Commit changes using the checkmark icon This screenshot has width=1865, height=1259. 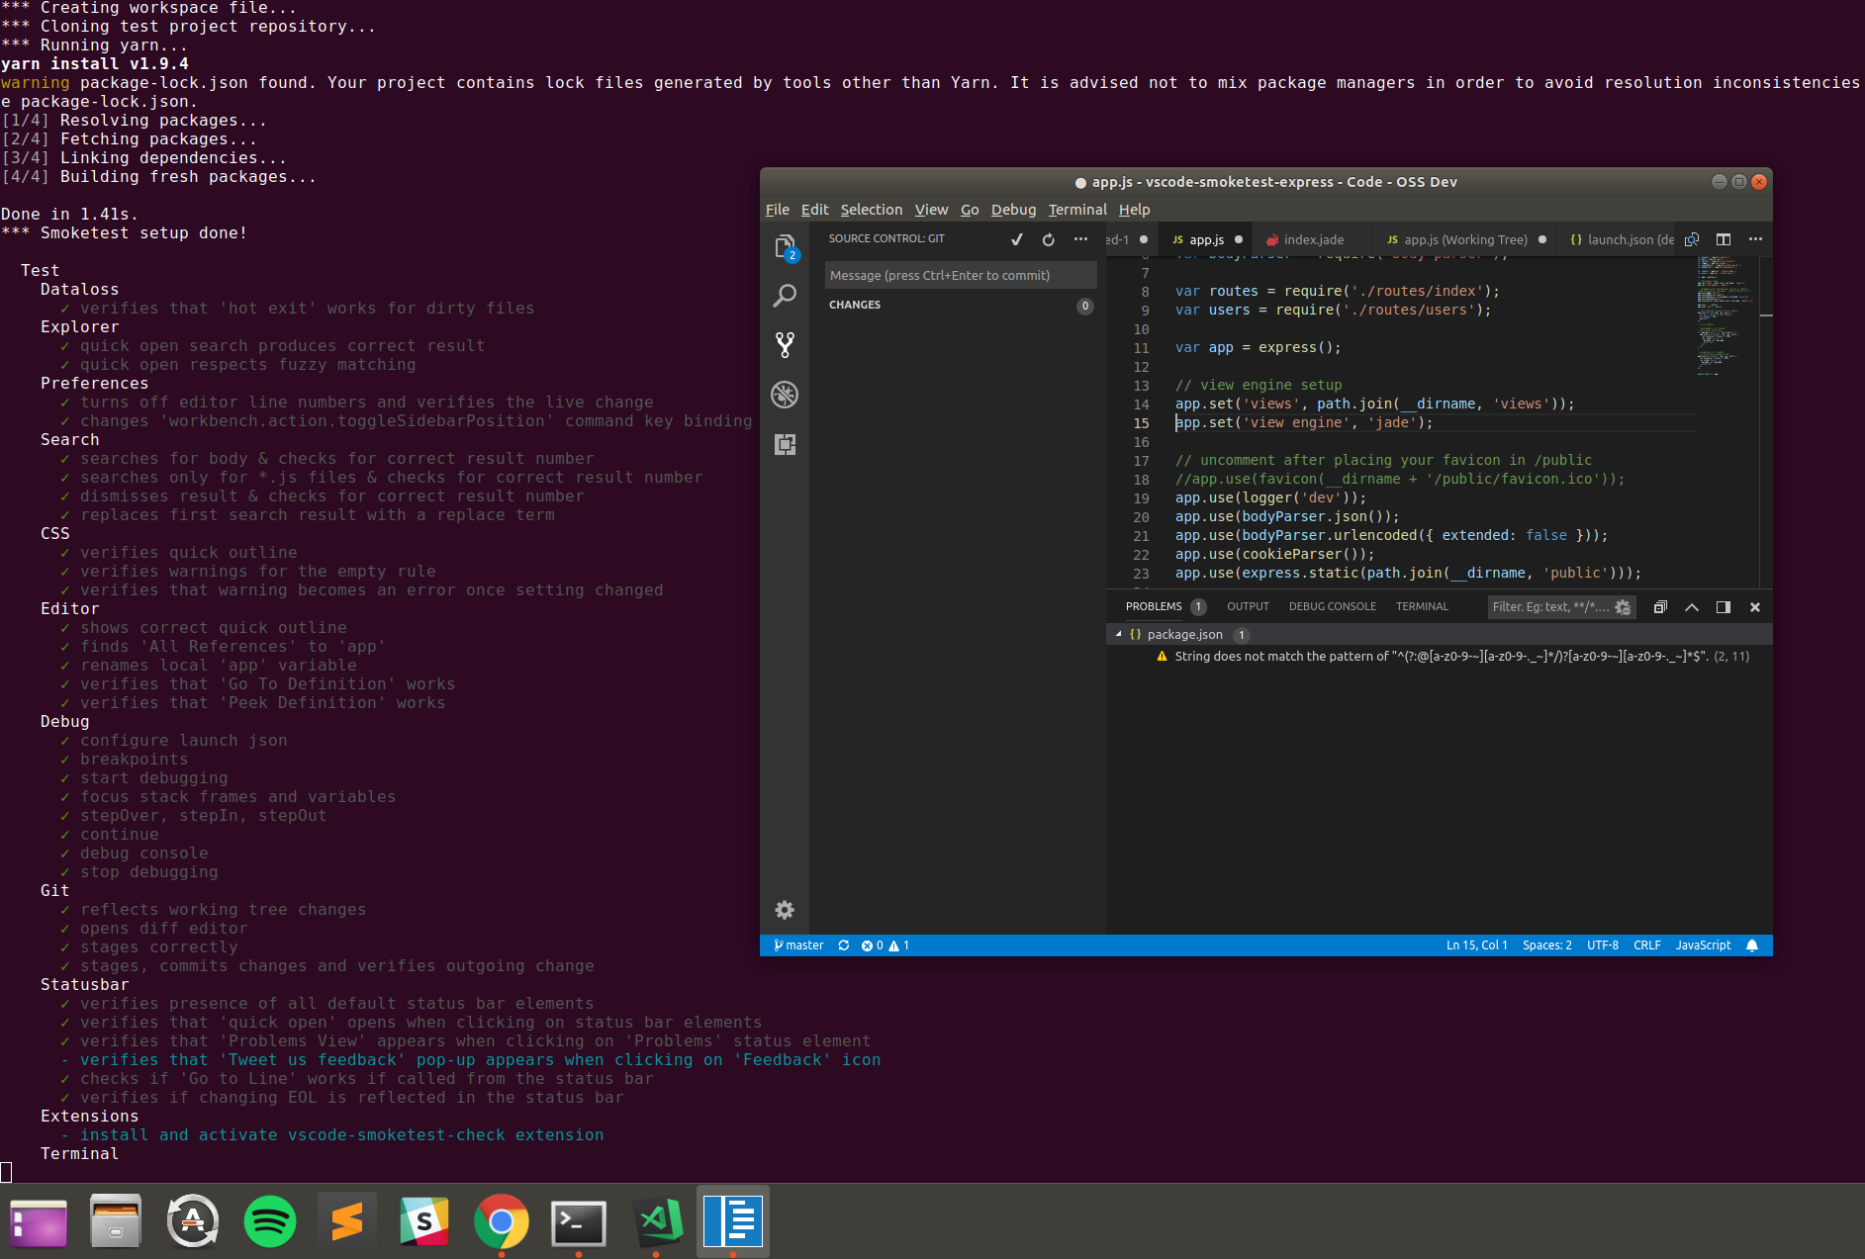tap(1017, 238)
